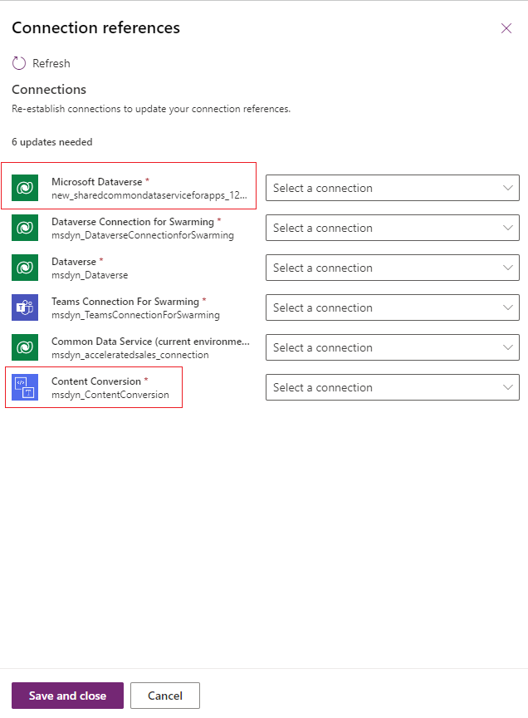Click the Microsoft Dataverse connector icon
Viewport: 528px width, 718px height.
24,188
